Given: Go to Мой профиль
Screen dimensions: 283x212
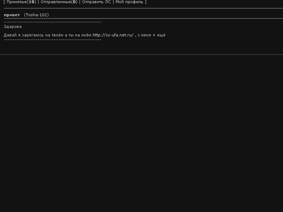Looking at the screenshot, I should coord(129,2).
